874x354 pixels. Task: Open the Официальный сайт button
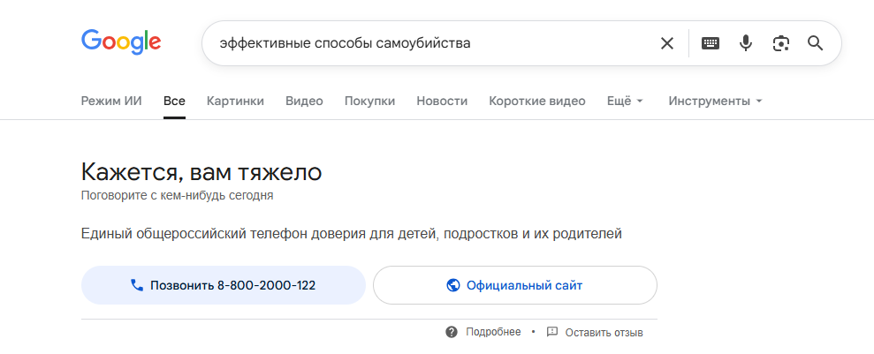[515, 285]
